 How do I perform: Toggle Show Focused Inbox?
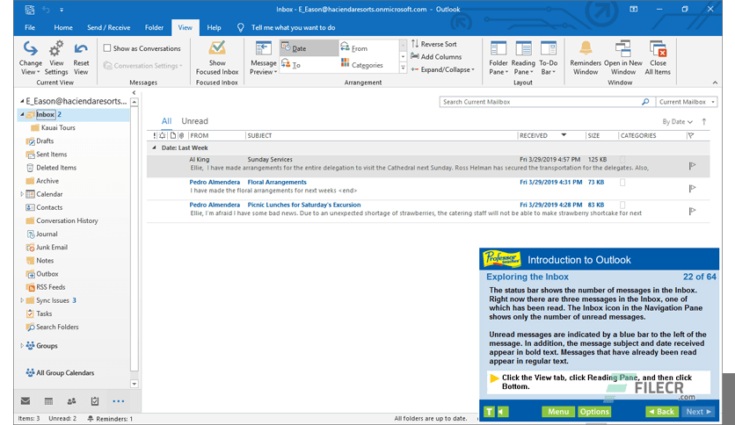pyautogui.click(x=217, y=58)
